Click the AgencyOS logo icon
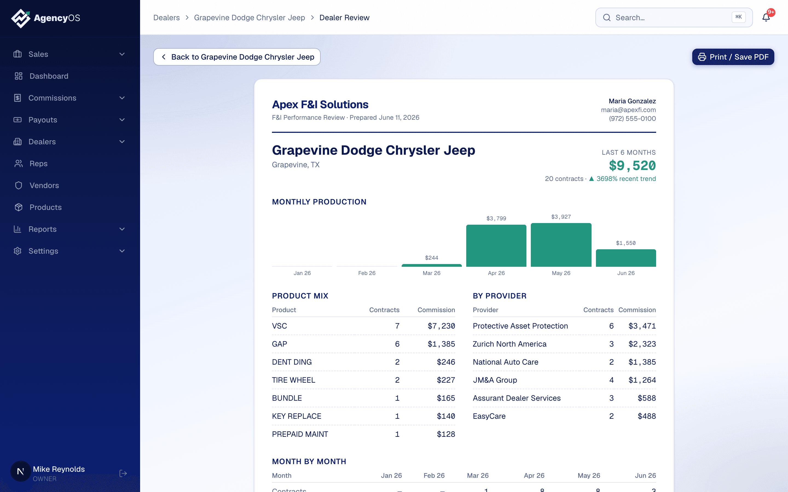Viewport: 788px width, 492px height. 21,18
